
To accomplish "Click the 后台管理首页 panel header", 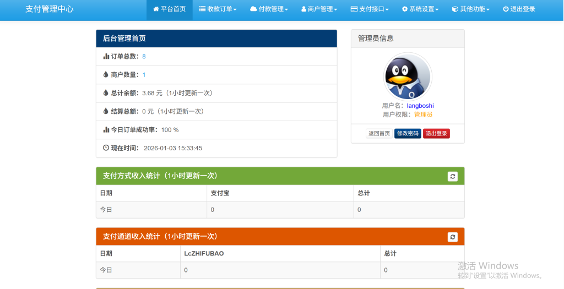I will click(216, 39).
